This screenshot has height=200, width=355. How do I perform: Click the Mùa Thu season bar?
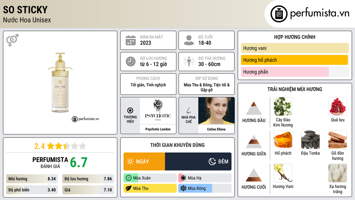click(150, 188)
